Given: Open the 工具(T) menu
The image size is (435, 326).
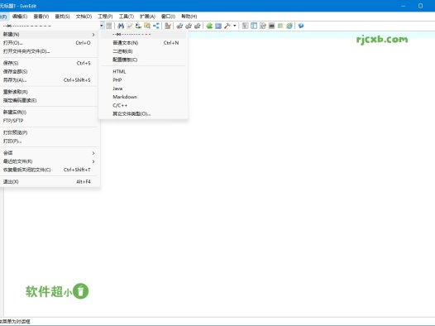Looking at the screenshot, I should pyautogui.click(x=127, y=17).
